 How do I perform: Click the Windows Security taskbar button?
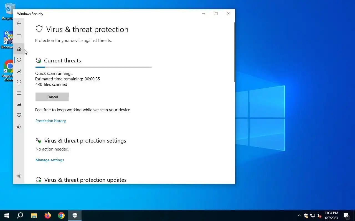pos(75,215)
